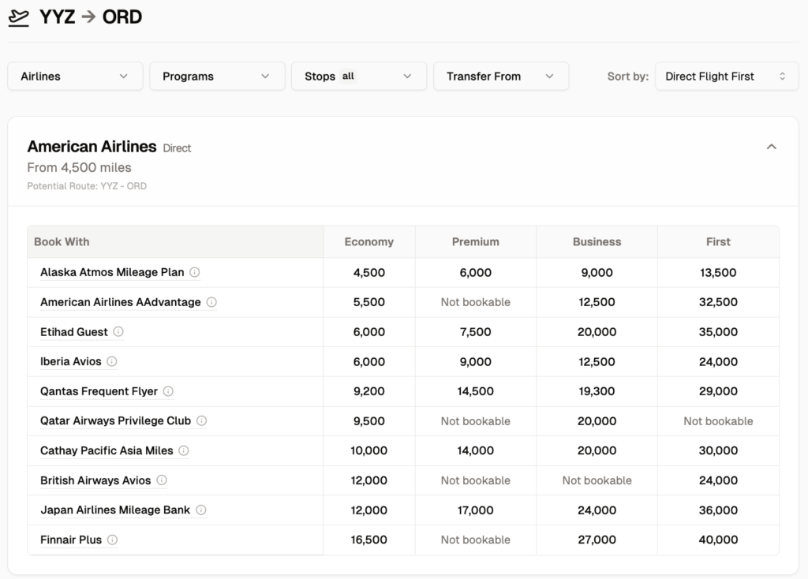The height and width of the screenshot is (579, 808).
Task: Open the Transfer From dropdown
Action: [x=501, y=77]
